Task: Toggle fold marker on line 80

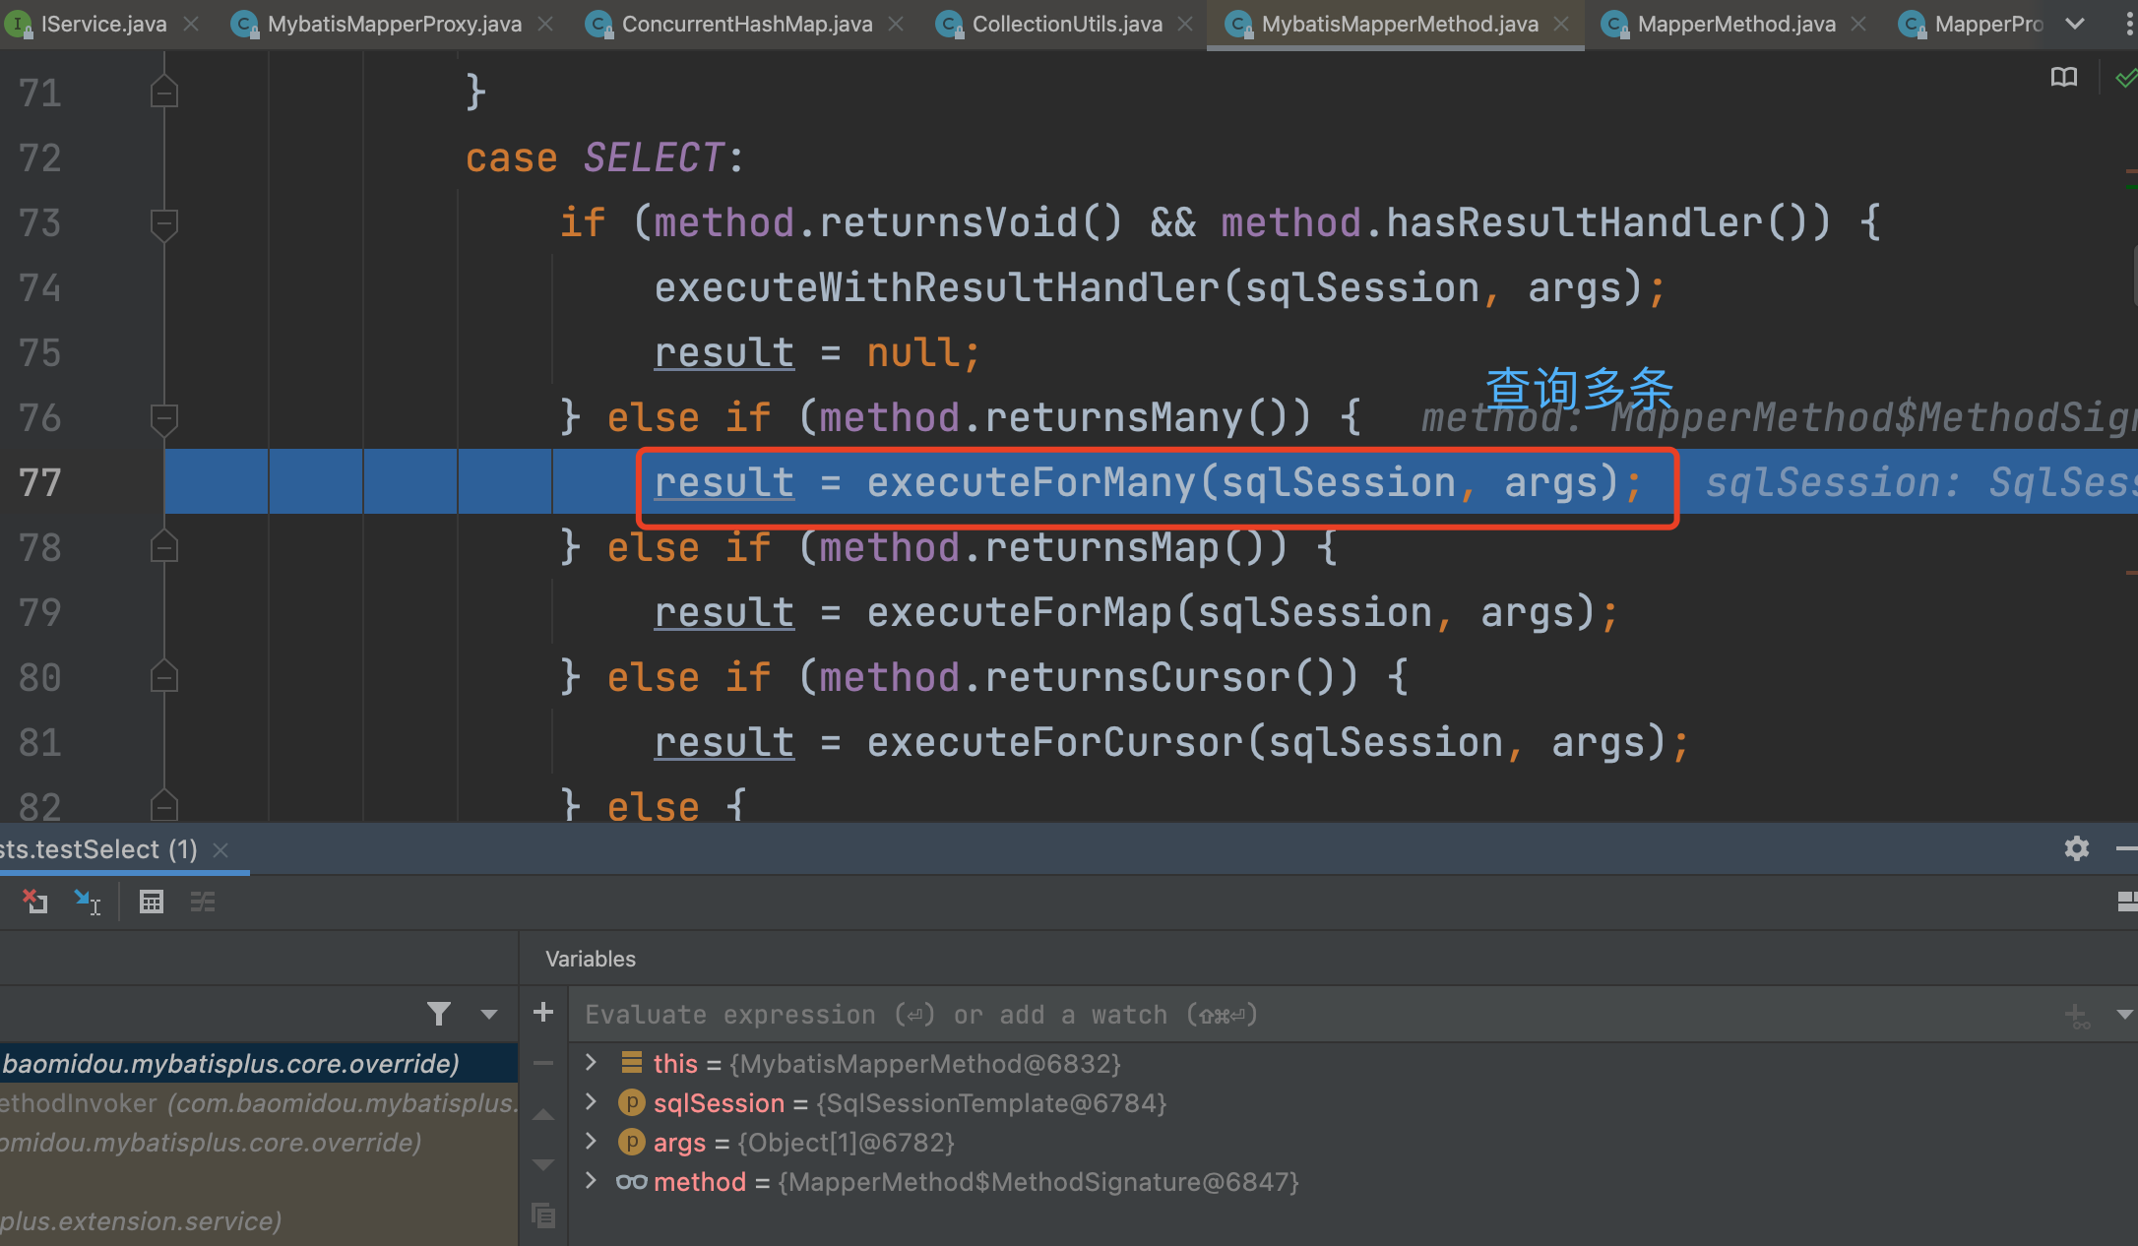Action: (x=164, y=676)
